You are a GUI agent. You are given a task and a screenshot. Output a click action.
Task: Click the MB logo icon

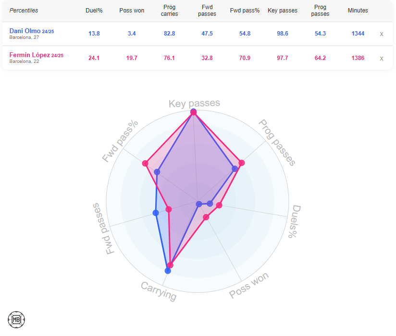[16, 319]
